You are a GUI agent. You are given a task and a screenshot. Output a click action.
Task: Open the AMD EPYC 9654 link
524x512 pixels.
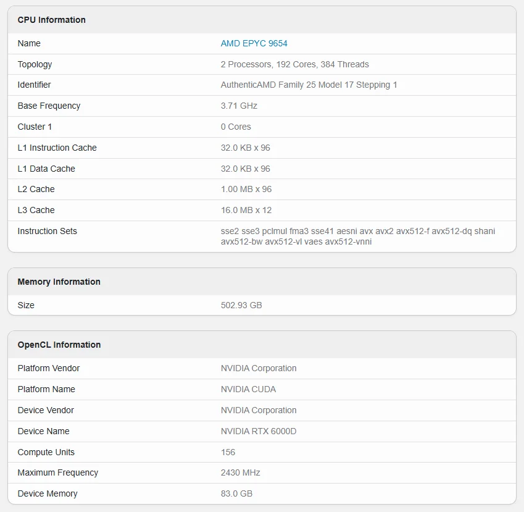point(254,43)
